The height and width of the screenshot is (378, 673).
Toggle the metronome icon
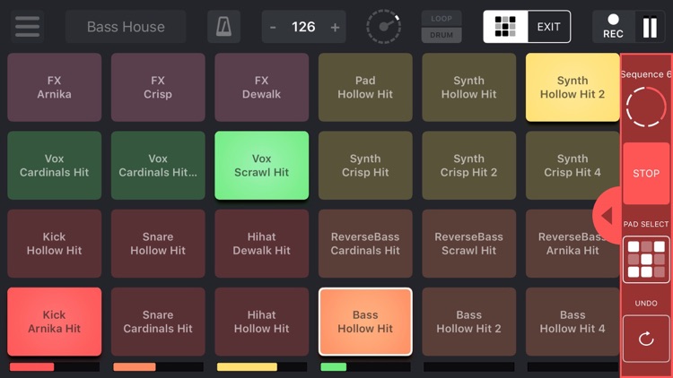pos(223,27)
